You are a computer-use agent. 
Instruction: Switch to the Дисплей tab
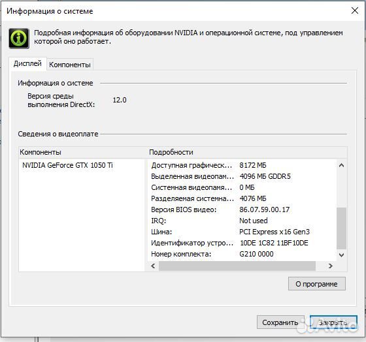click(27, 63)
